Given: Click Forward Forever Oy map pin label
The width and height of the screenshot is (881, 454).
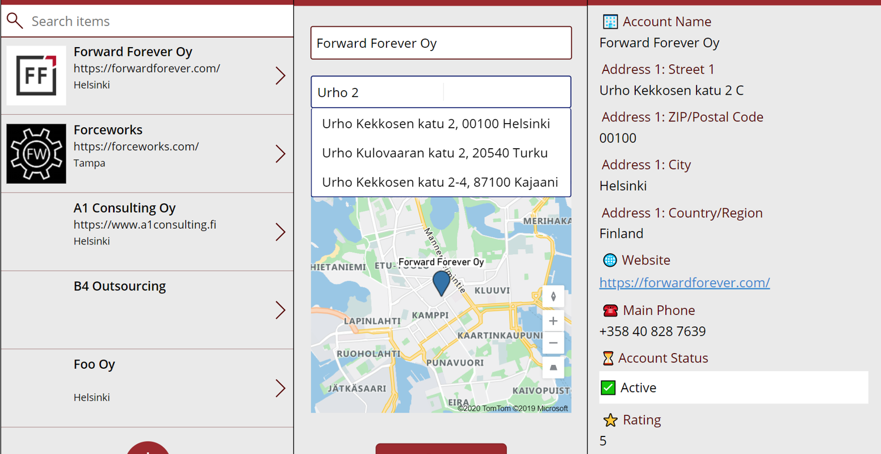Looking at the screenshot, I should tap(441, 262).
